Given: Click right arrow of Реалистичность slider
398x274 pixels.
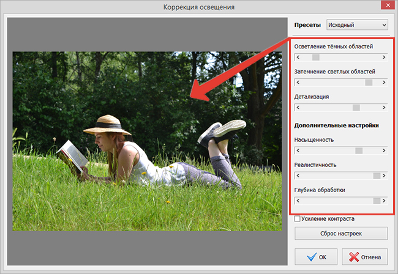Looking at the screenshot, I should 384,176.
